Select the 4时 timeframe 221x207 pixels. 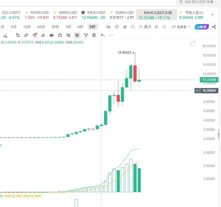point(80,27)
